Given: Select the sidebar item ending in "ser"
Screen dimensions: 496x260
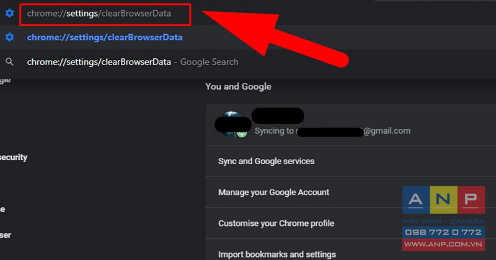Looking at the screenshot, I should point(6,235).
